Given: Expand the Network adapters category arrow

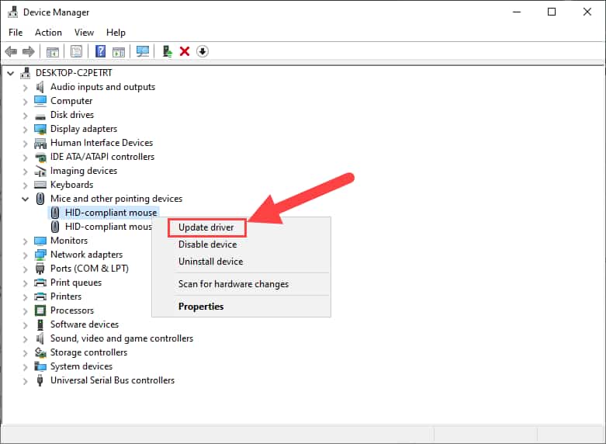Looking at the screenshot, I should [x=25, y=255].
